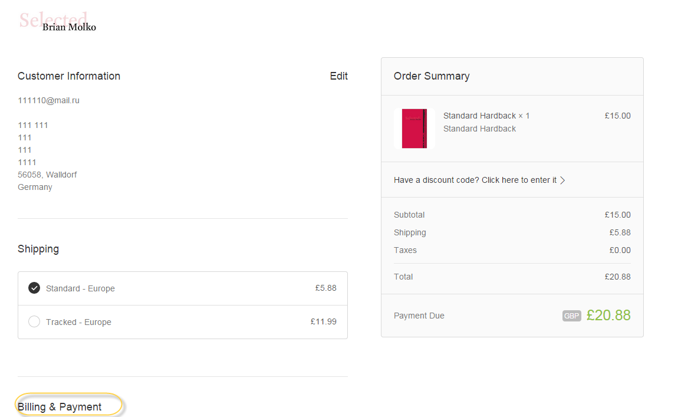Click the Total row in order summary
This screenshot has height=417, width=691.
tap(512, 277)
